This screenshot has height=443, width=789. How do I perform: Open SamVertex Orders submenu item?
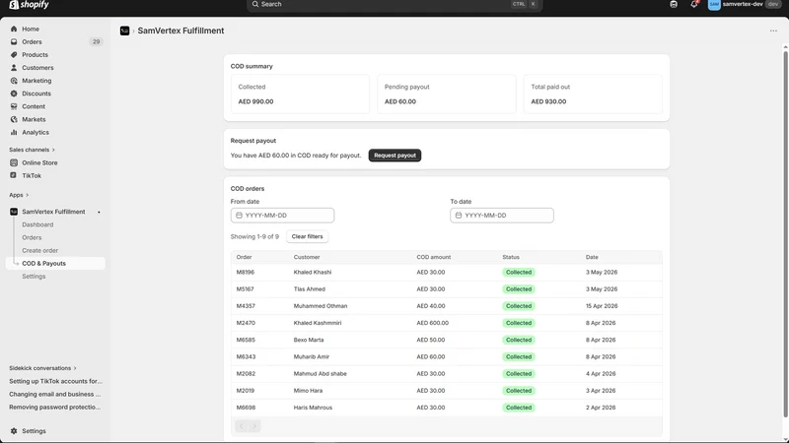click(x=32, y=237)
